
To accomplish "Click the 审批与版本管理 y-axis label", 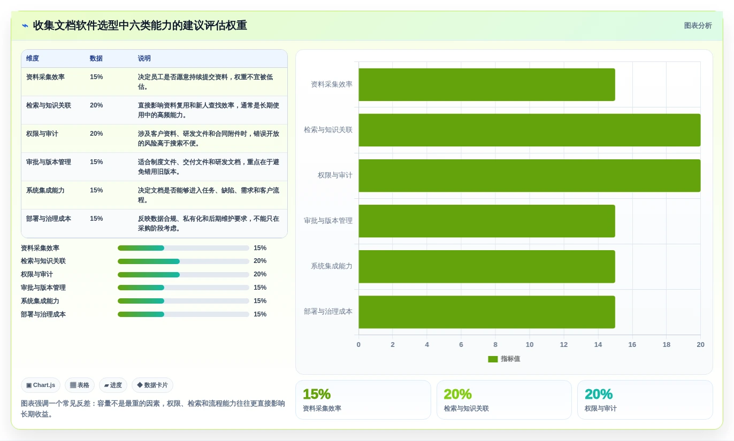I will [x=328, y=221].
